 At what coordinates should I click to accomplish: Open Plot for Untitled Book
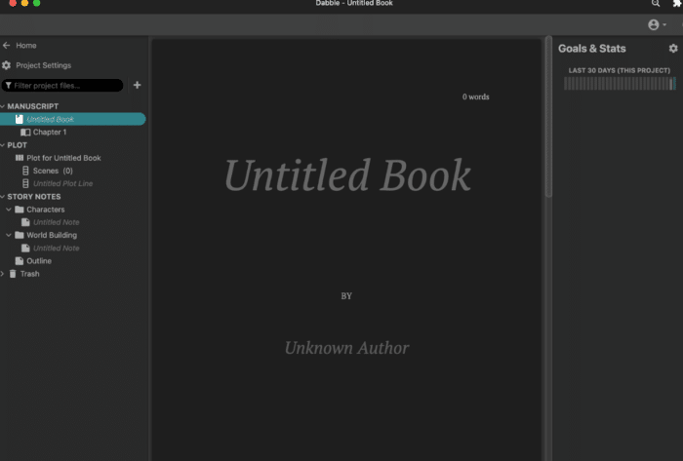(63, 158)
